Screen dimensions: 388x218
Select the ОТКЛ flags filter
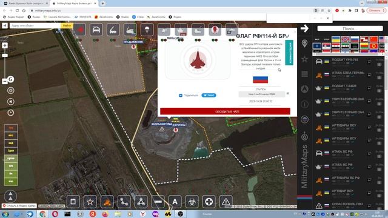click(327, 39)
